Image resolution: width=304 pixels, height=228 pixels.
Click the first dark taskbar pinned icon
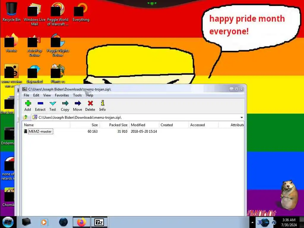26,222
